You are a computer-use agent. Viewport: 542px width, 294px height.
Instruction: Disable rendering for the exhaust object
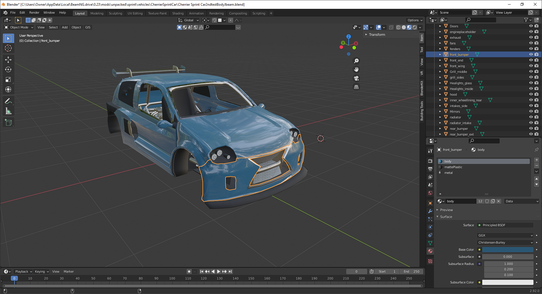coord(536,37)
